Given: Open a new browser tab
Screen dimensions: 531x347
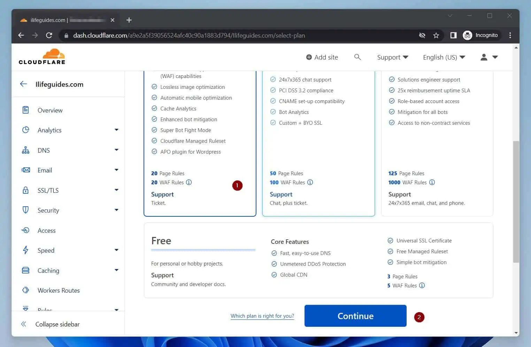Looking at the screenshot, I should point(129,20).
